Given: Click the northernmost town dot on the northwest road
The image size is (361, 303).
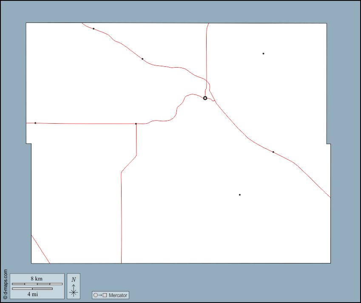Looking at the screenshot, I should [94, 28].
